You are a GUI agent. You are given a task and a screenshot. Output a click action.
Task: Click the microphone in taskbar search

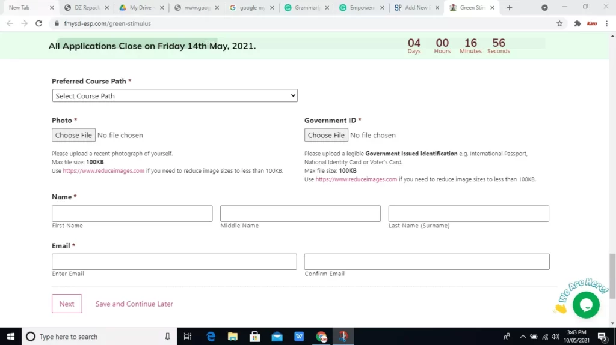(167, 337)
